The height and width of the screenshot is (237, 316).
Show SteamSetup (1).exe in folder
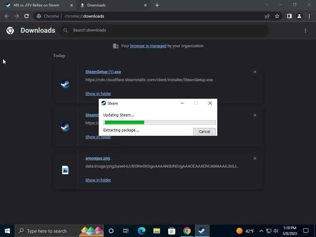[x=98, y=94]
